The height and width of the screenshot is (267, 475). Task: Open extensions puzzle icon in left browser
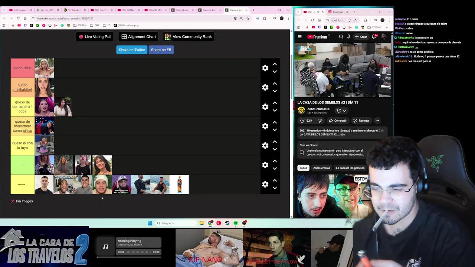point(264,18)
